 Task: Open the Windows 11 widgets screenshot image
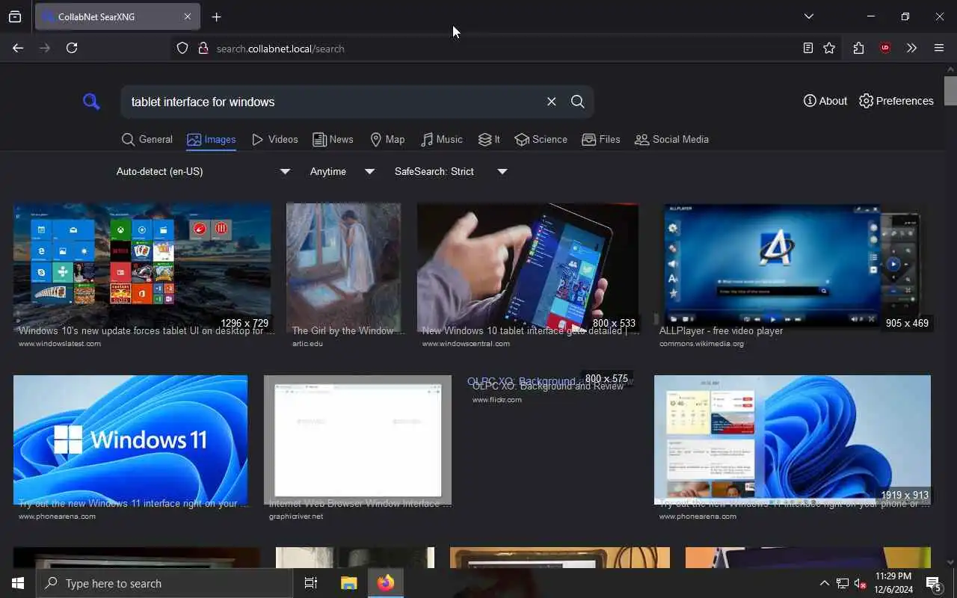point(793,440)
